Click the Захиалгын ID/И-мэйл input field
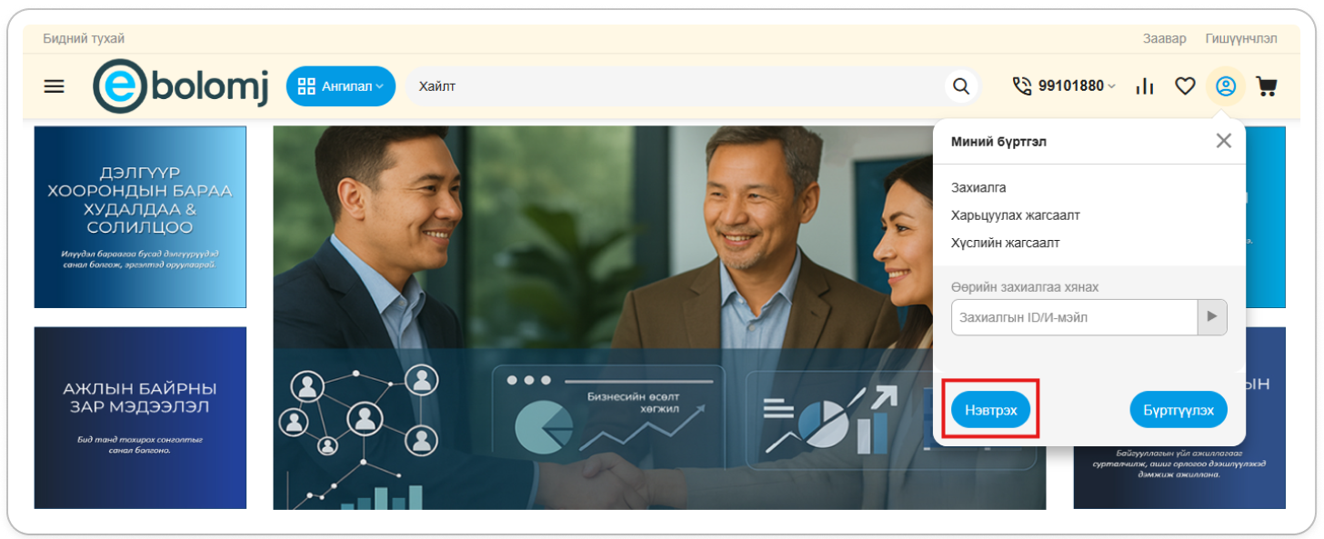 click(x=1073, y=317)
